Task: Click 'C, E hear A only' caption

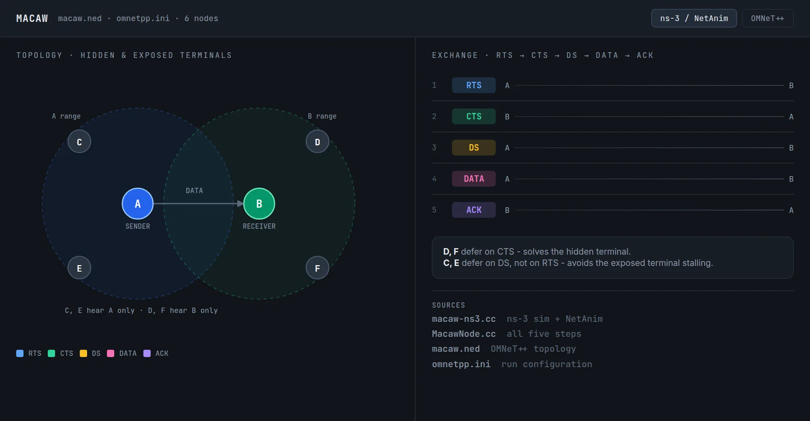Action: tap(100, 310)
